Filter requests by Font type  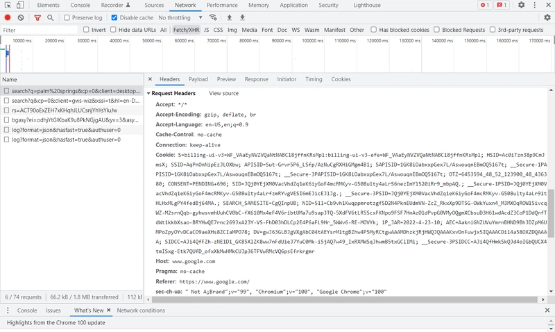(x=267, y=30)
